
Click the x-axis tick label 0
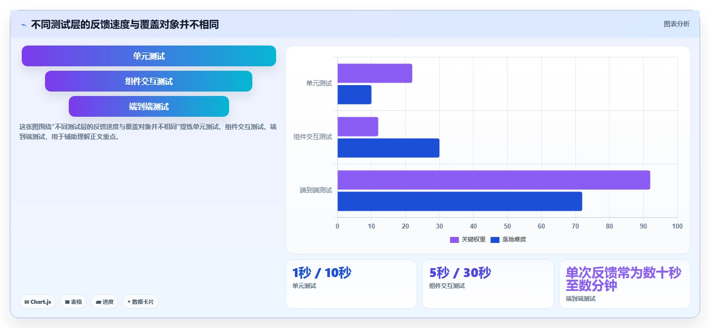click(337, 226)
